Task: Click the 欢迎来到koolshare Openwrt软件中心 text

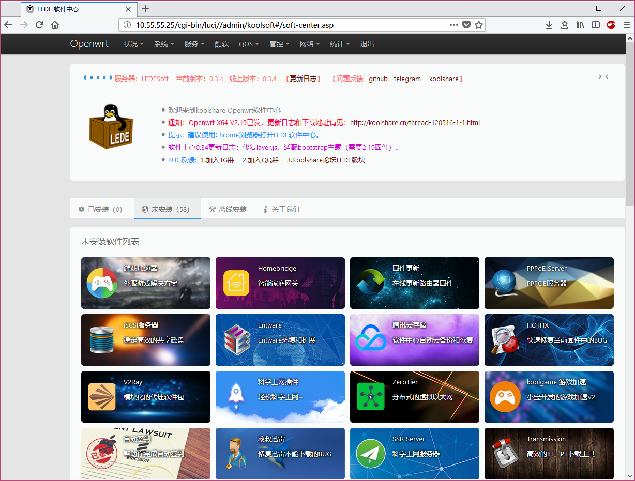Action: click(224, 110)
